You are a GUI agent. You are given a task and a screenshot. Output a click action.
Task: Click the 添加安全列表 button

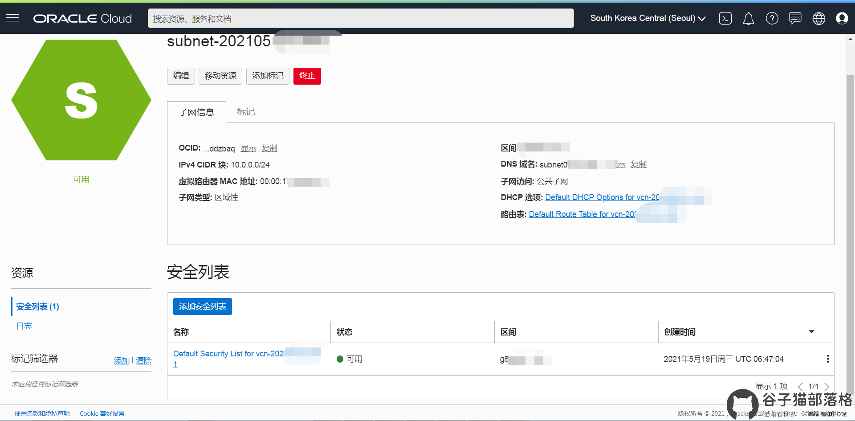[203, 307]
